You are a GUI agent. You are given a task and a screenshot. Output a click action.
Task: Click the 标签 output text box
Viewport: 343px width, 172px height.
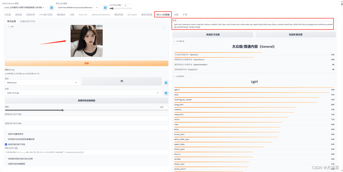coord(253,26)
